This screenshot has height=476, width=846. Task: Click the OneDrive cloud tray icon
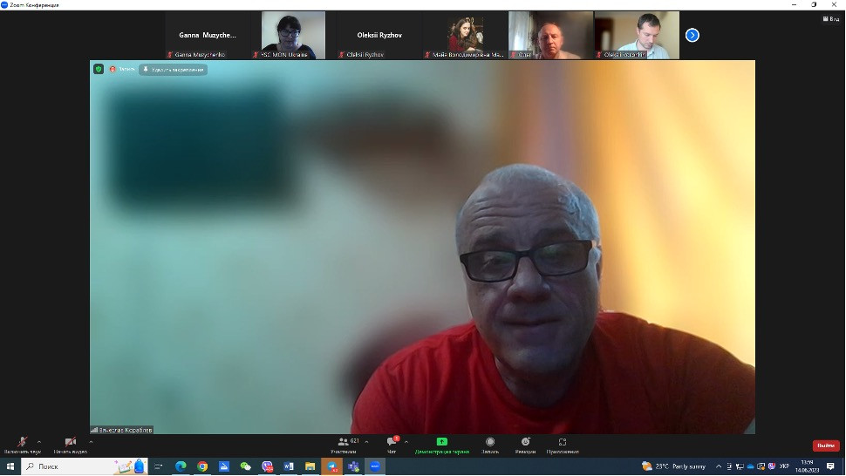[750, 466]
